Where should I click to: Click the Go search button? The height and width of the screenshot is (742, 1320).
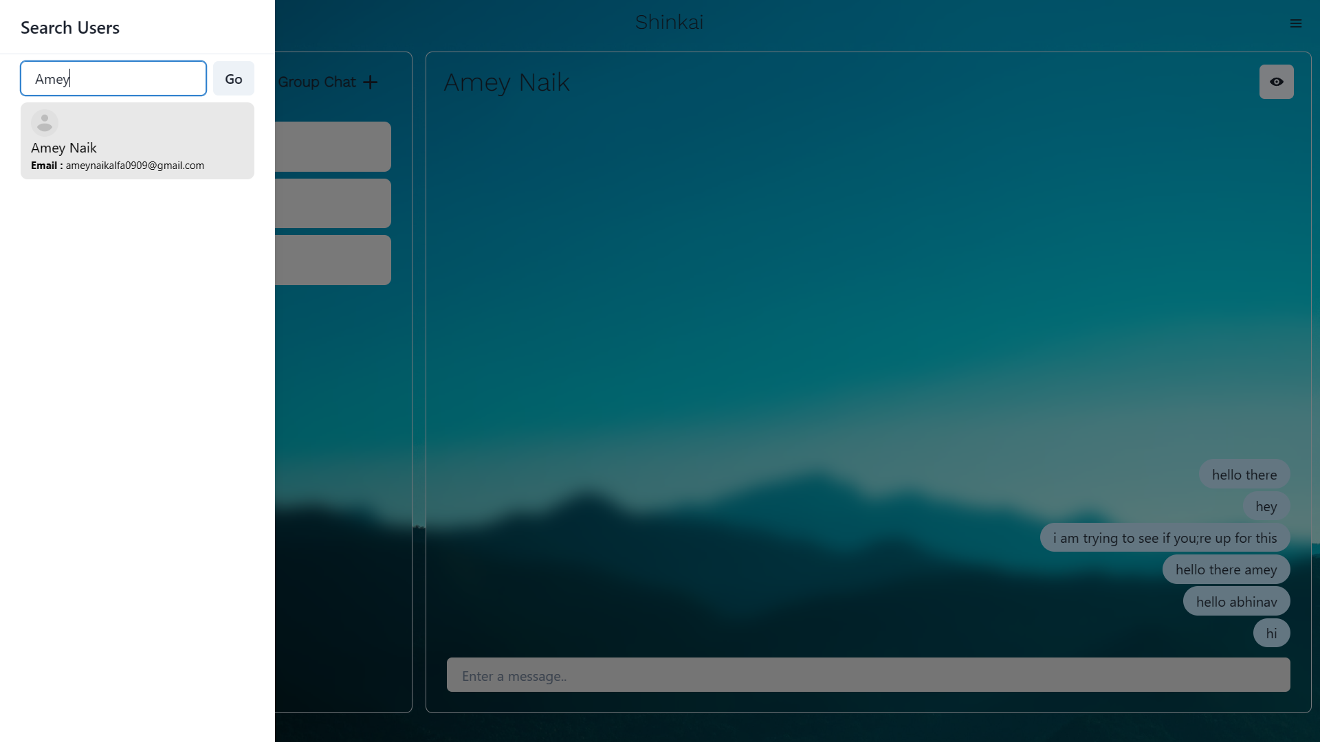[234, 79]
